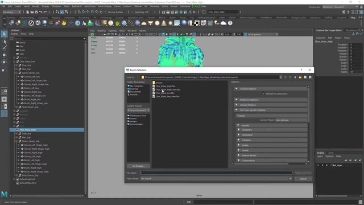
Task: Click the white cloud icon on the shelf
Action: [x=224, y=23]
